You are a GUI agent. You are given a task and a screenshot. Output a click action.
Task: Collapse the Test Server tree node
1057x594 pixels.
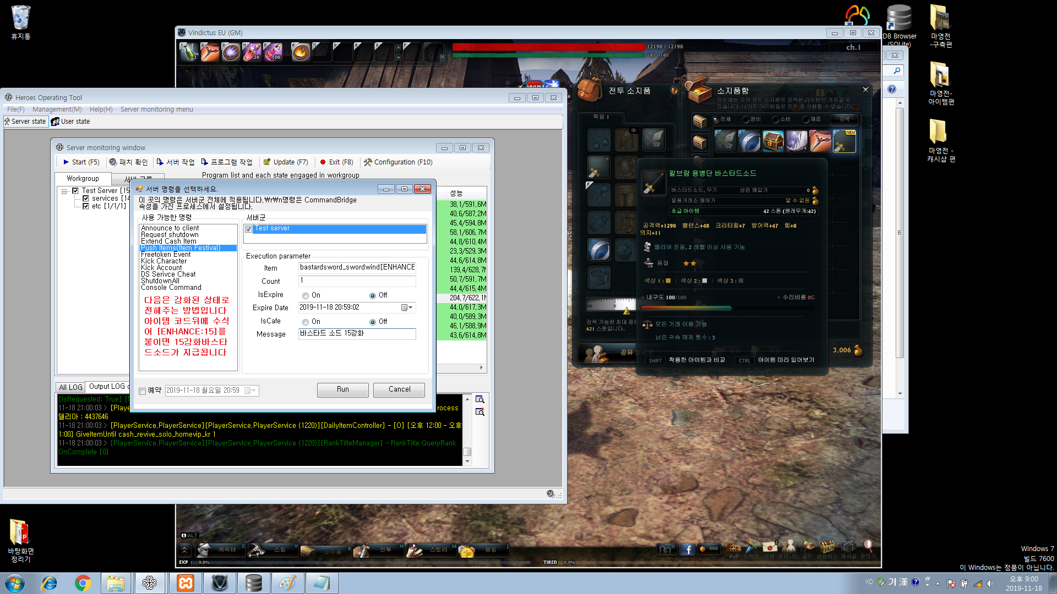tap(64, 191)
